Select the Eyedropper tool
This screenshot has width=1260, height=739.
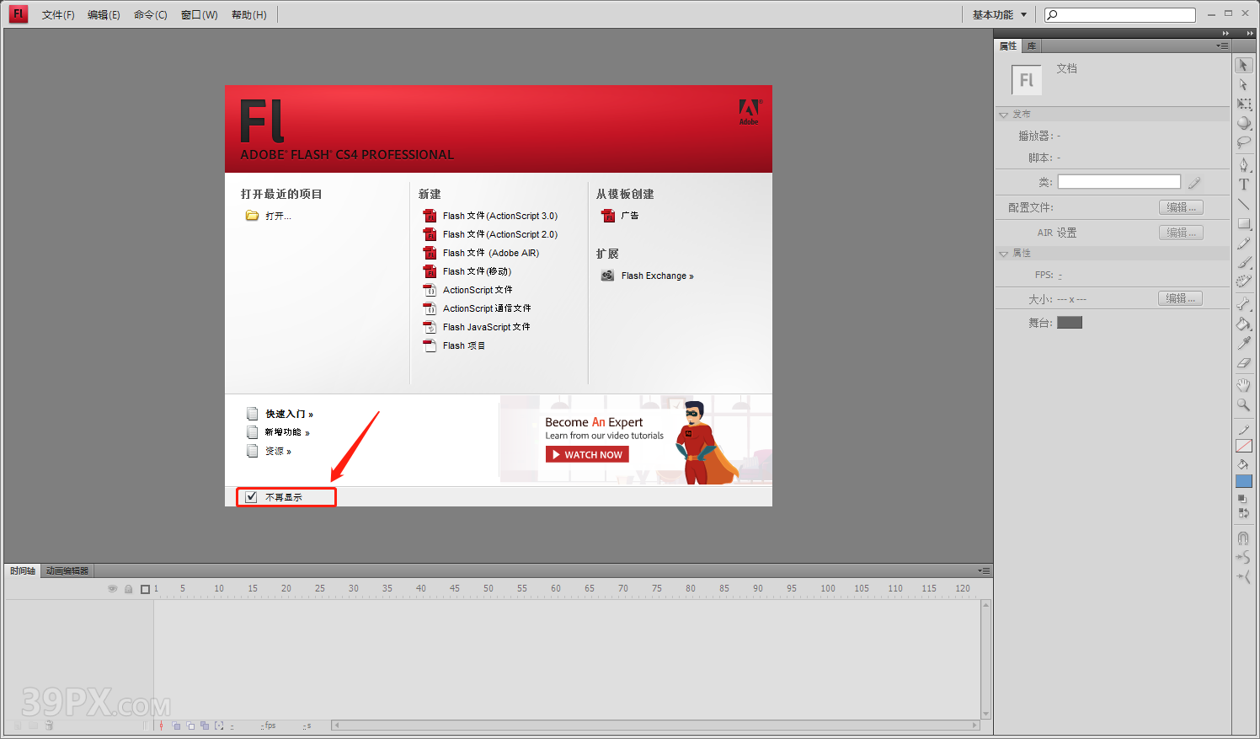pos(1243,343)
